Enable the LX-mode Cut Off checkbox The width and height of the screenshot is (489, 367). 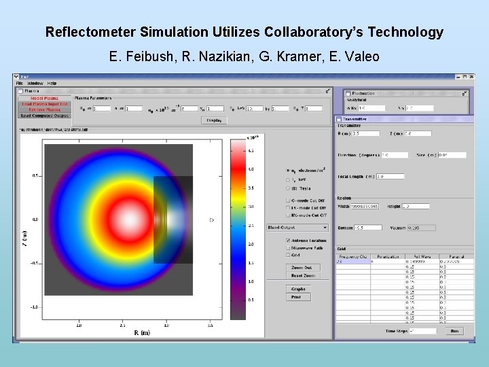pos(288,208)
